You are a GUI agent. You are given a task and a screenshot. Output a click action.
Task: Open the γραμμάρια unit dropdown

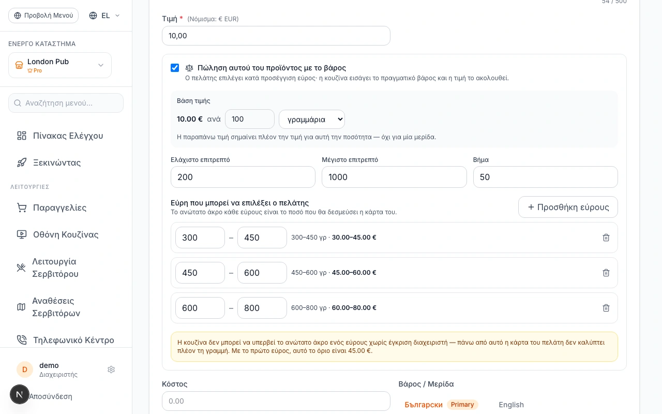312,119
